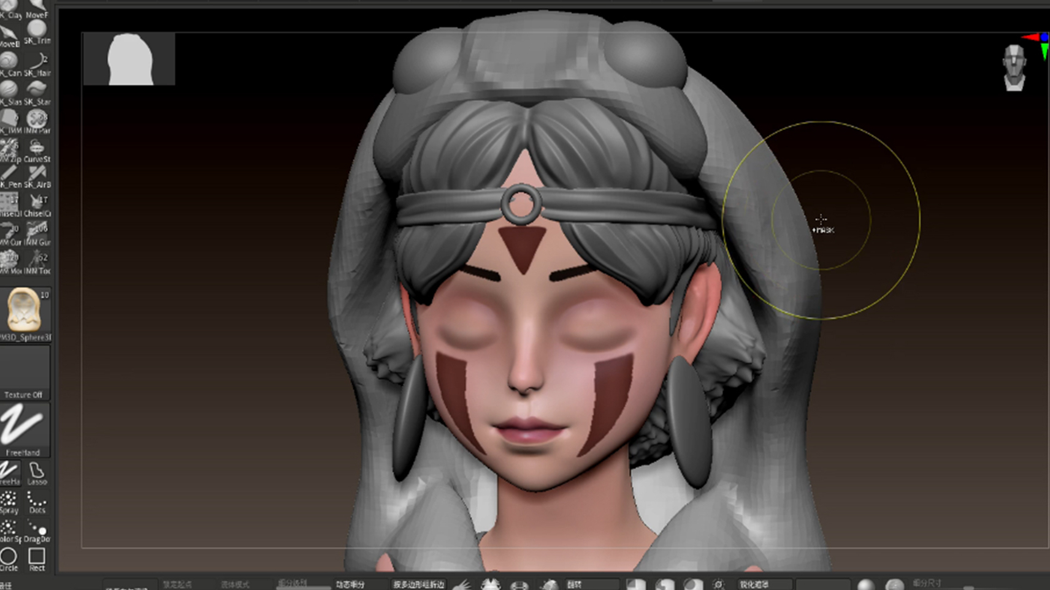Select the IMM Toc brush
1050x590 pixels.
pos(37,262)
